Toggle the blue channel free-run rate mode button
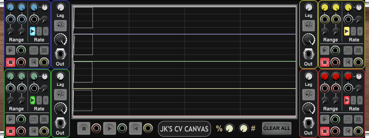 pyautogui.click(x=32, y=31)
